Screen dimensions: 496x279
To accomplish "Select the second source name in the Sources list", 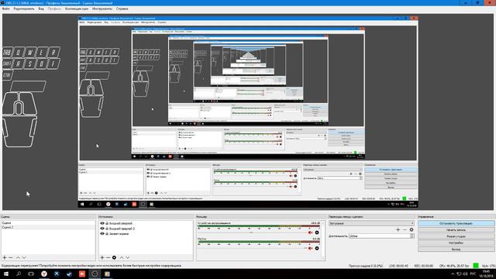I will (x=122, y=229).
